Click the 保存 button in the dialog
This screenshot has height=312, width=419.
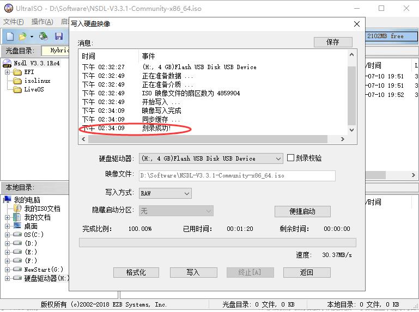[333, 42]
